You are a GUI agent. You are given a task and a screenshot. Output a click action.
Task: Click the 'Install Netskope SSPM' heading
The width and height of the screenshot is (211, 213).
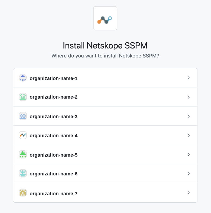105,45
